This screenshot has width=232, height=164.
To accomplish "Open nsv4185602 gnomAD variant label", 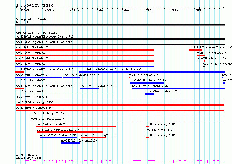I will point(45,86).
